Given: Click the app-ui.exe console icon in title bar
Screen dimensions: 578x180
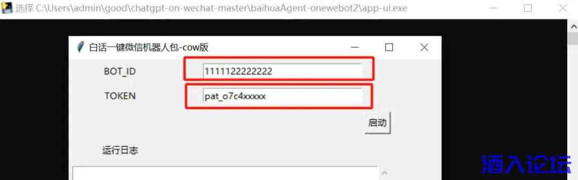Looking at the screenshot, I should [6, 8].
